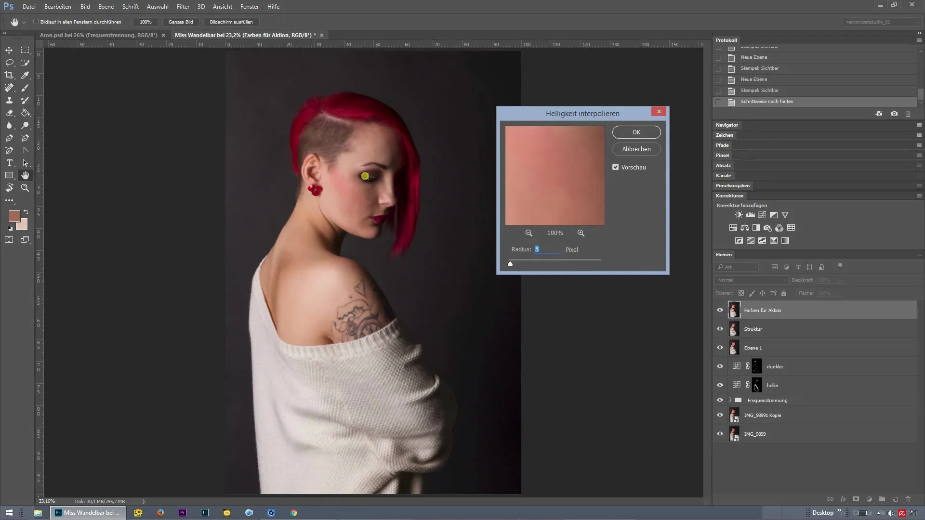The height and width of the screenshot is (520, 925).
Task: Select the Rectangular Marquee tool
Action: click(25, 50)
